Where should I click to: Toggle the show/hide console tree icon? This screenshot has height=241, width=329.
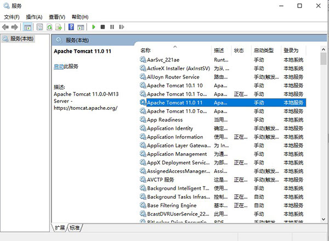28,27
